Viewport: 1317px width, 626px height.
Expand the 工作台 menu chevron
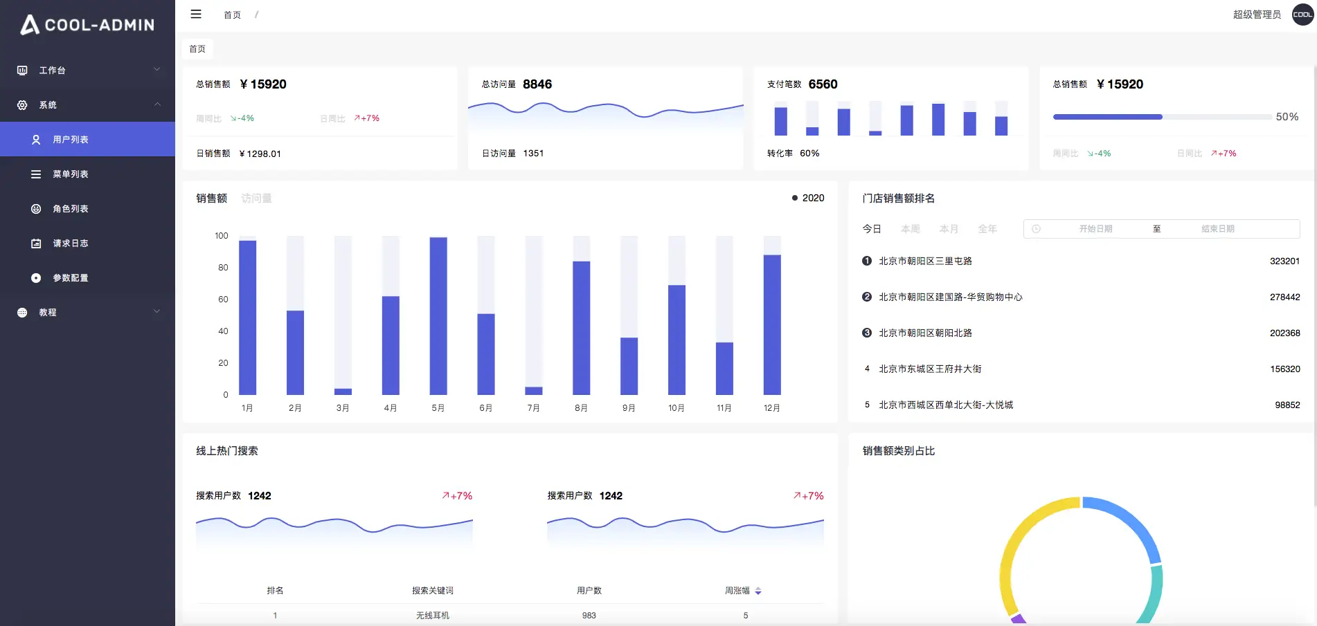coord(156,70)
